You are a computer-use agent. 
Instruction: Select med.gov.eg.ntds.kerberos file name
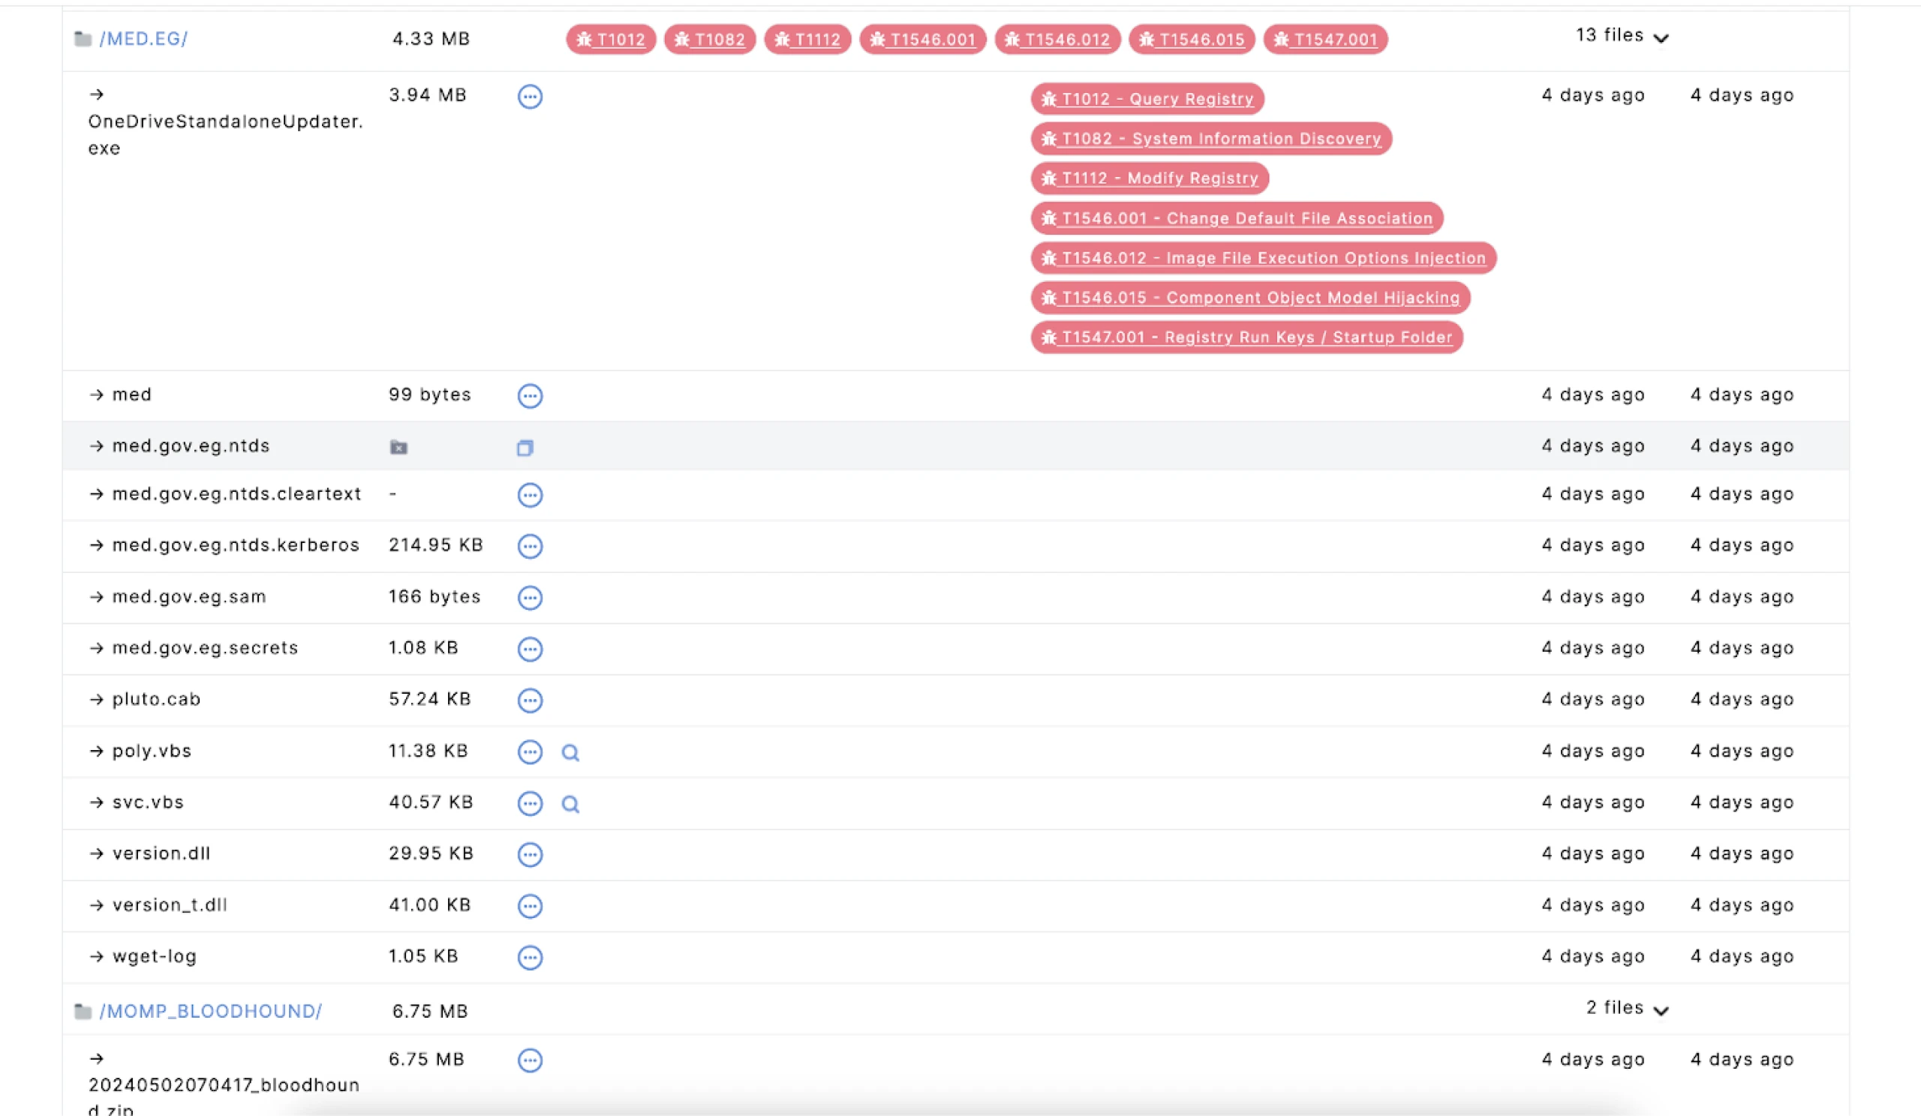click(236, 545)
